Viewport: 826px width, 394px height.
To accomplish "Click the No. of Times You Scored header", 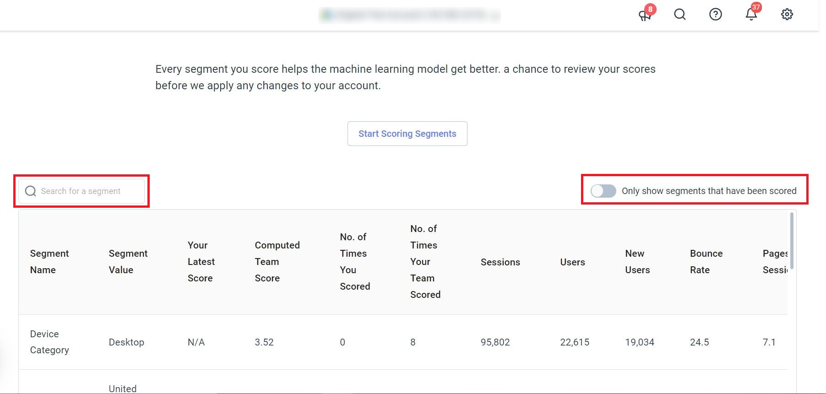I will pos(355,262).
